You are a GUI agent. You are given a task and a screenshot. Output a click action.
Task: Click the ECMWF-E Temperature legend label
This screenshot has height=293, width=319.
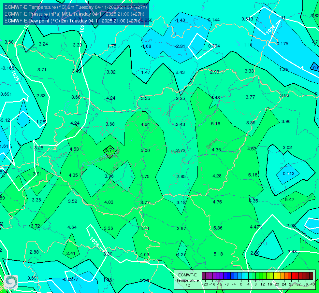tap(187, 280)
